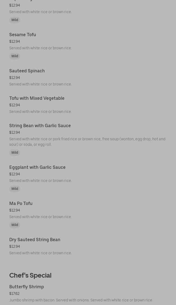Click Mild tag under Eggplant with Garlic Sauce
The width and height of the screenshot is (176, 305).
(15, 189)
